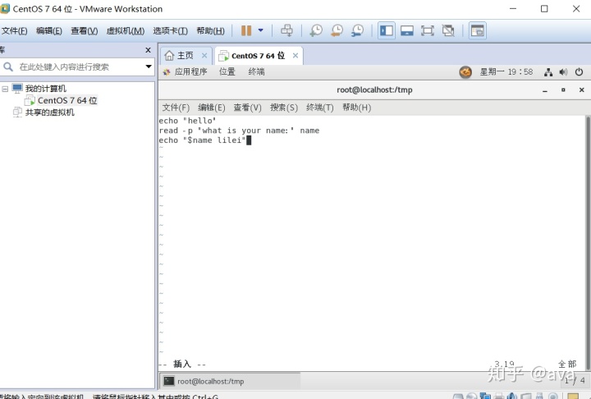Revert to the previous snapshot
The image size is (591, 399).
(x=337, y=30)
